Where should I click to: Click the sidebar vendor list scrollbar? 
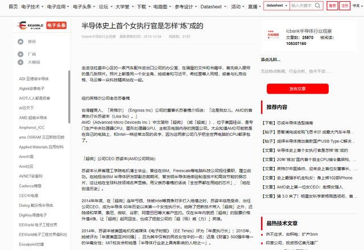[69, 97]
